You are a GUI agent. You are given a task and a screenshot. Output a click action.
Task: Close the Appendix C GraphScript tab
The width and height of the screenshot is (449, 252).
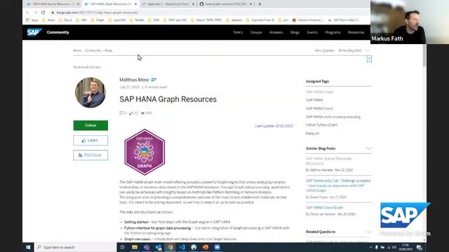(193, 4)
